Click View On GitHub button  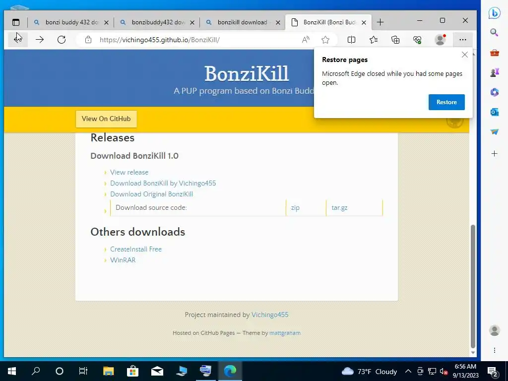[106, 119]
